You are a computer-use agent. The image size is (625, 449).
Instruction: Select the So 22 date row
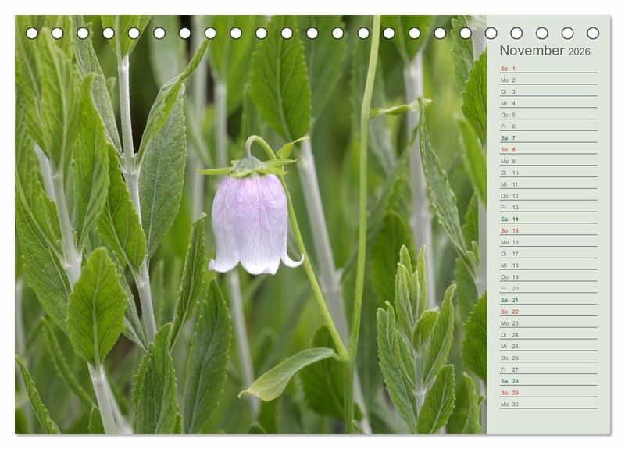548,311
